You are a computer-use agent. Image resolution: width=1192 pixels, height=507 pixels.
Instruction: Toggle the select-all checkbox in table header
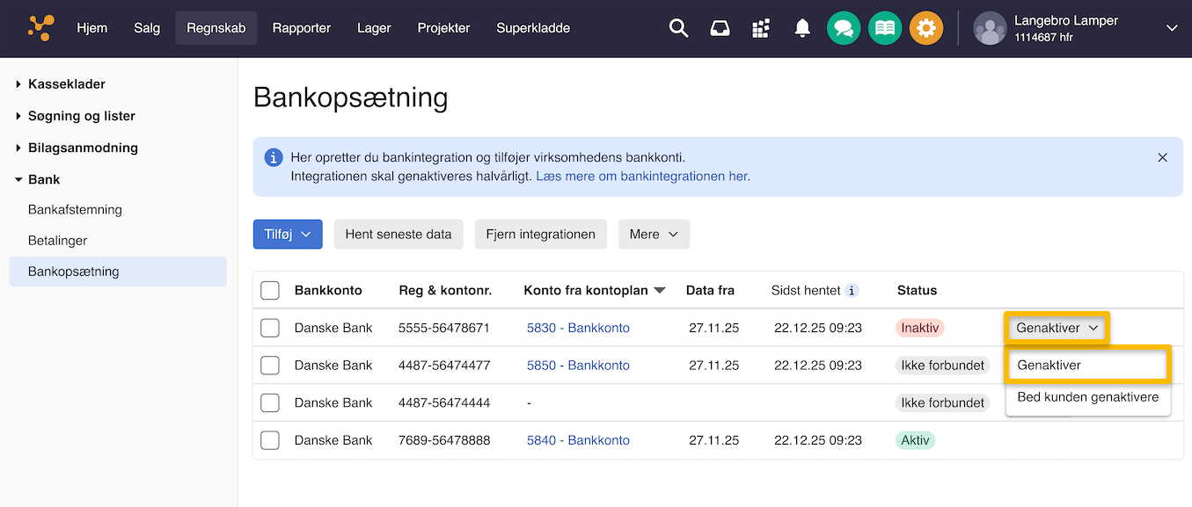click(270, 290)
